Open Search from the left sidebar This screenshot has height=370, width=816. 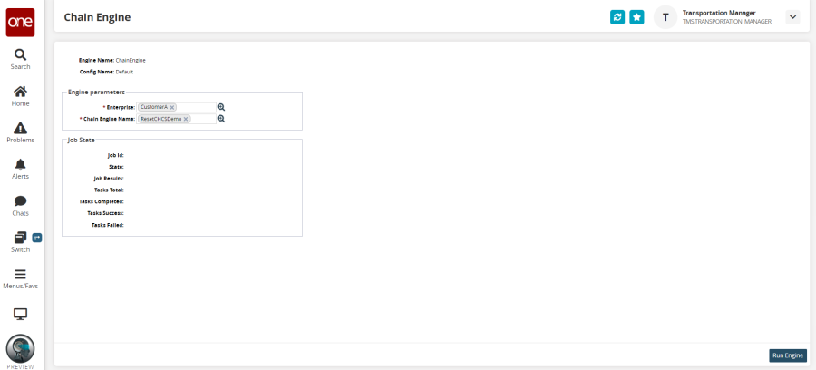[x=20, y=59]
